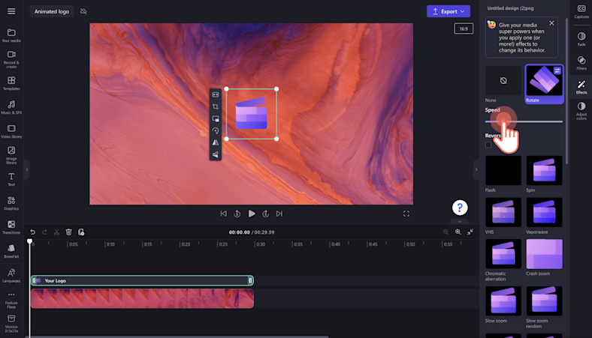Open the Adjust colors tab
Viewport: 592px width, 338px height.
pyautogui.click(x=581, y=111)
